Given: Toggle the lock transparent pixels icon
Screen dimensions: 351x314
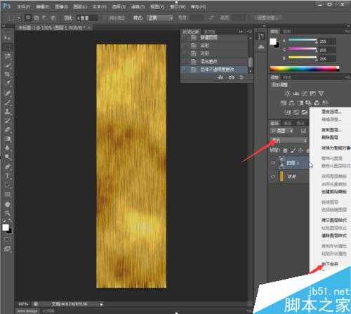Looking at the screenshot, I should click(285, 150).
